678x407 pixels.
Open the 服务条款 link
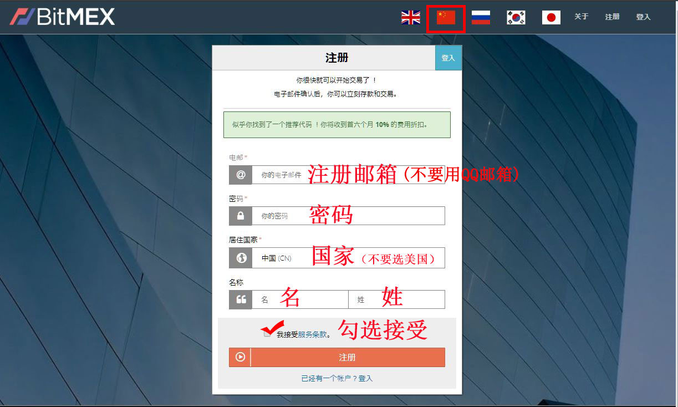[313, 334]
